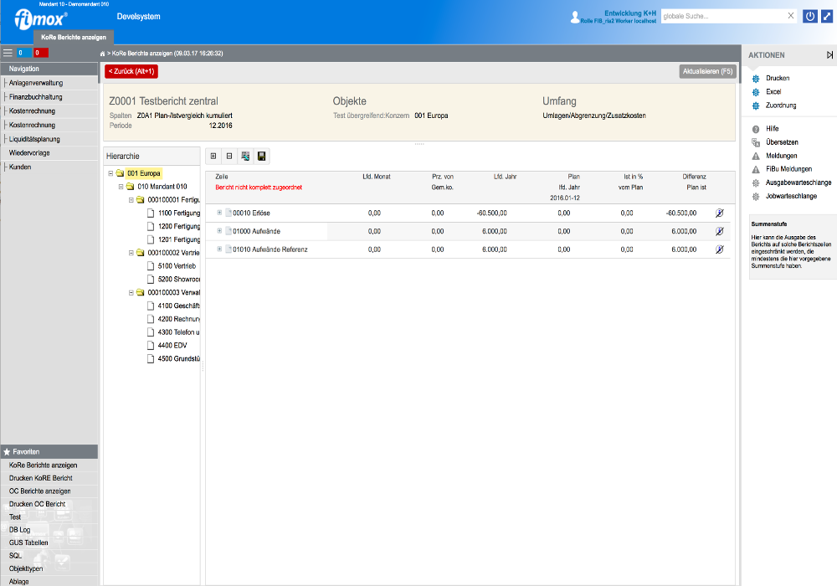
Task: Run the Excel export action
Action: coord(773,92)
